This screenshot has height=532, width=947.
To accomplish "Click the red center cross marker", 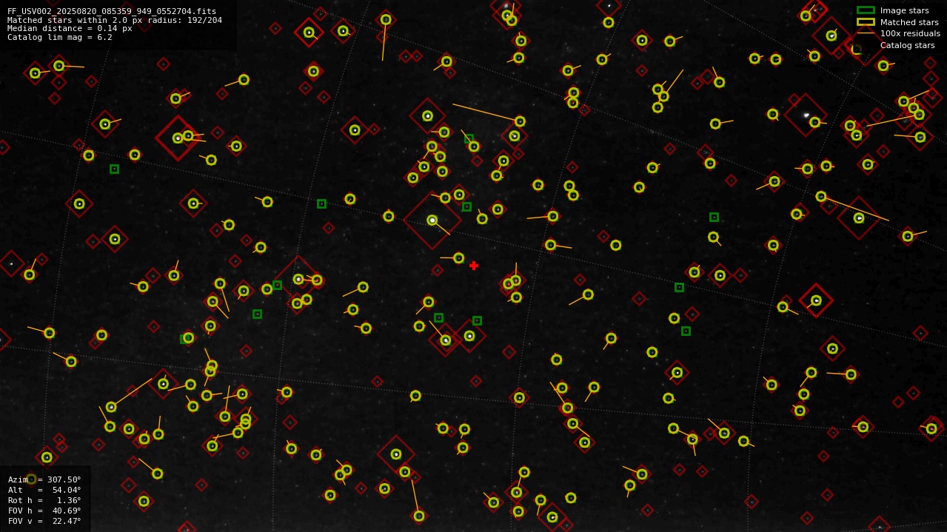I will [474, 266].
